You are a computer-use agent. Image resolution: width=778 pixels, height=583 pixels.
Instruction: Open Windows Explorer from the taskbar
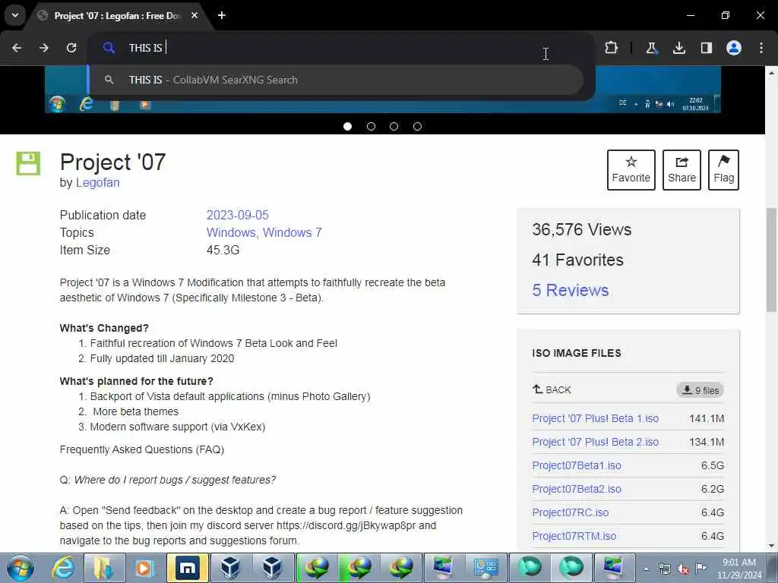click(103, 568)
